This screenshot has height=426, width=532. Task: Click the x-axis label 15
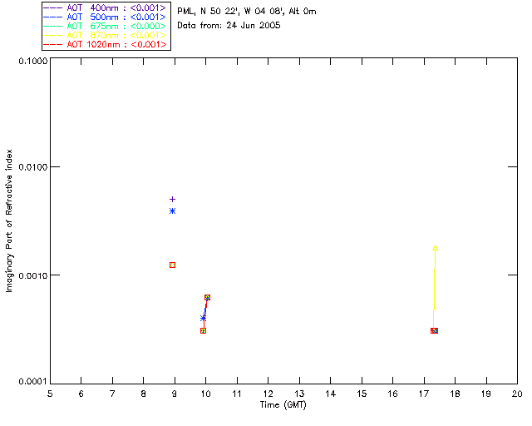click(362, 394)
